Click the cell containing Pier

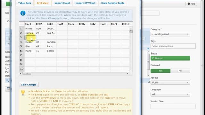pyautogui.click(x=30, y=46)
